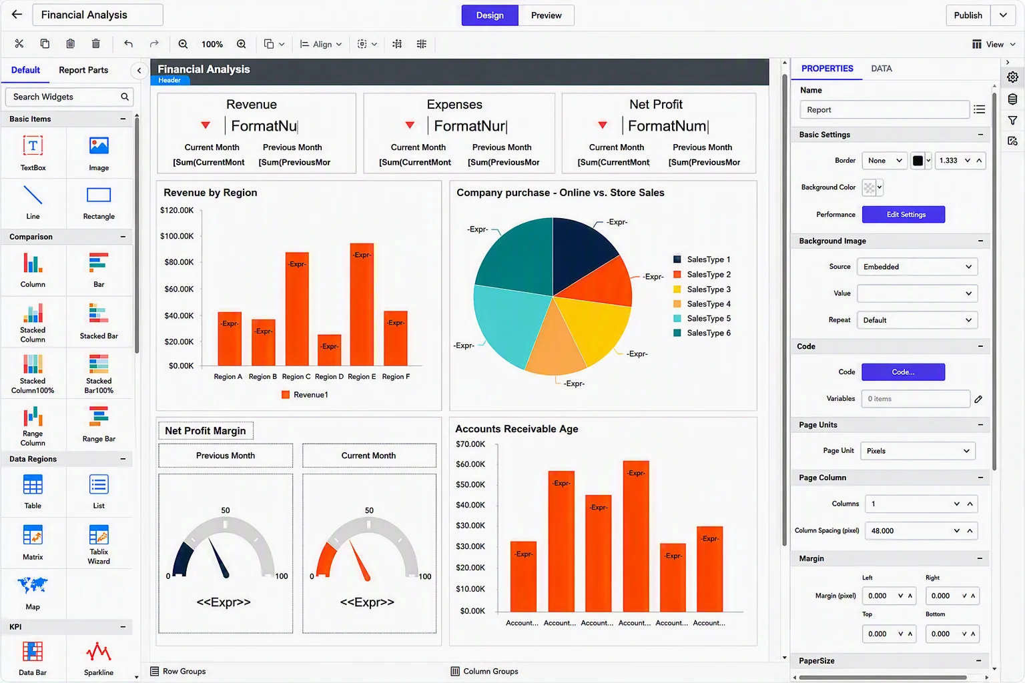Open the Report Parts tab
The height and width of the screenshot is (683, 1025).
pyautogui.click(x=83, y=70)
